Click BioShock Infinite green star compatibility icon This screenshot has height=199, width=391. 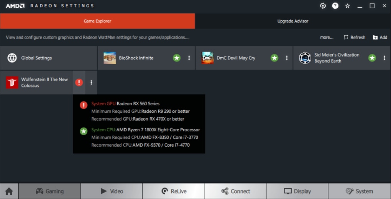click(x=177, y=58)
